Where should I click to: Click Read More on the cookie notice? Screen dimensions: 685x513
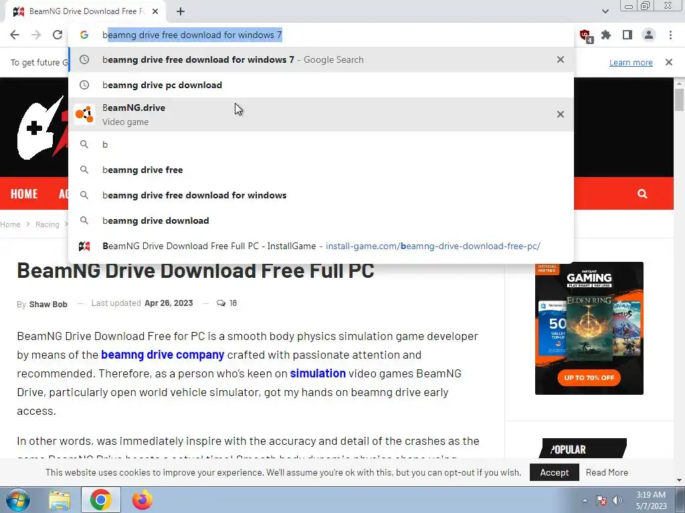pyautogui.click(x=607, y=472)
